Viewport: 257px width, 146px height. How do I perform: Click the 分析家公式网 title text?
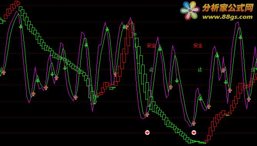point(228,8)
